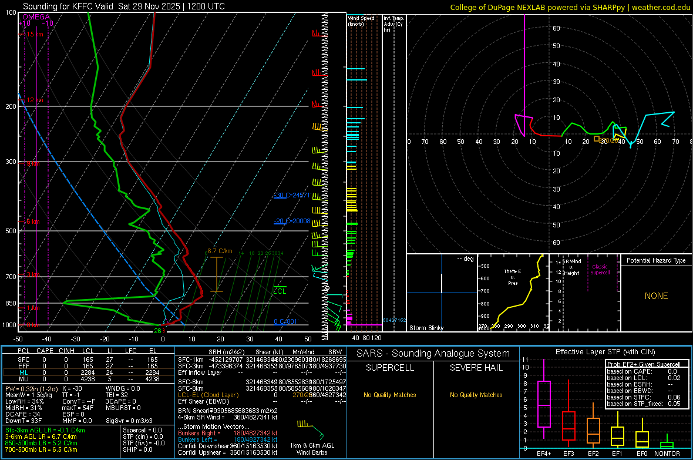
Task: Click the Prob EF2+ Given Supercell header
Action: [644, 364]
